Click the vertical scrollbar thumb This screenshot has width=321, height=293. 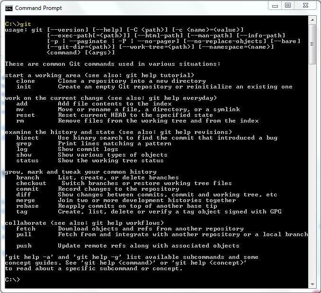point(312,44)
